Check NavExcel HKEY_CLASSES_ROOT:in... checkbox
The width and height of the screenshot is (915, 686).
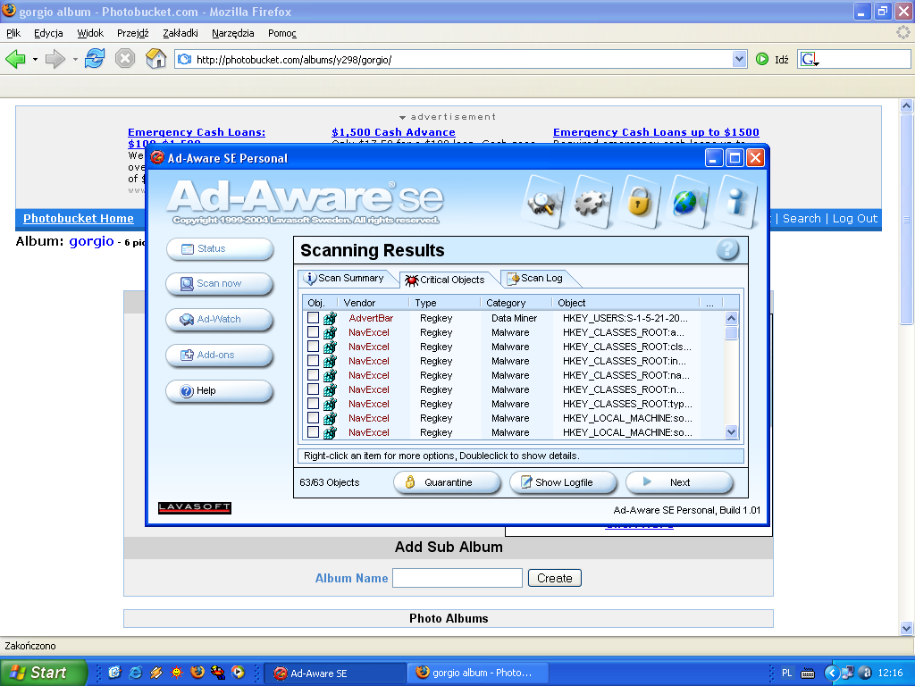pyautogui.click(x=314, y=361)
